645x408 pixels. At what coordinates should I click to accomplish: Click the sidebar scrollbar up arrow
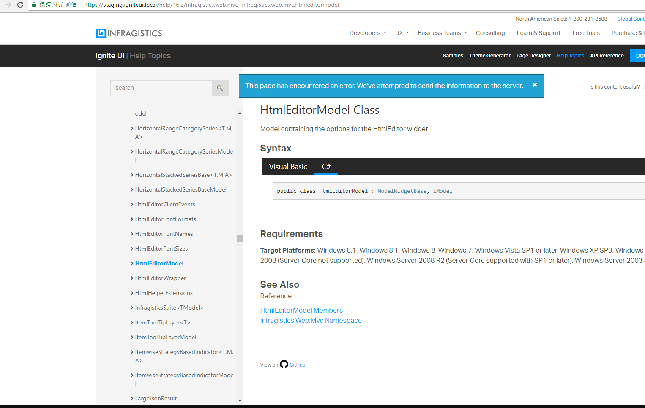[x=240, y=112]
